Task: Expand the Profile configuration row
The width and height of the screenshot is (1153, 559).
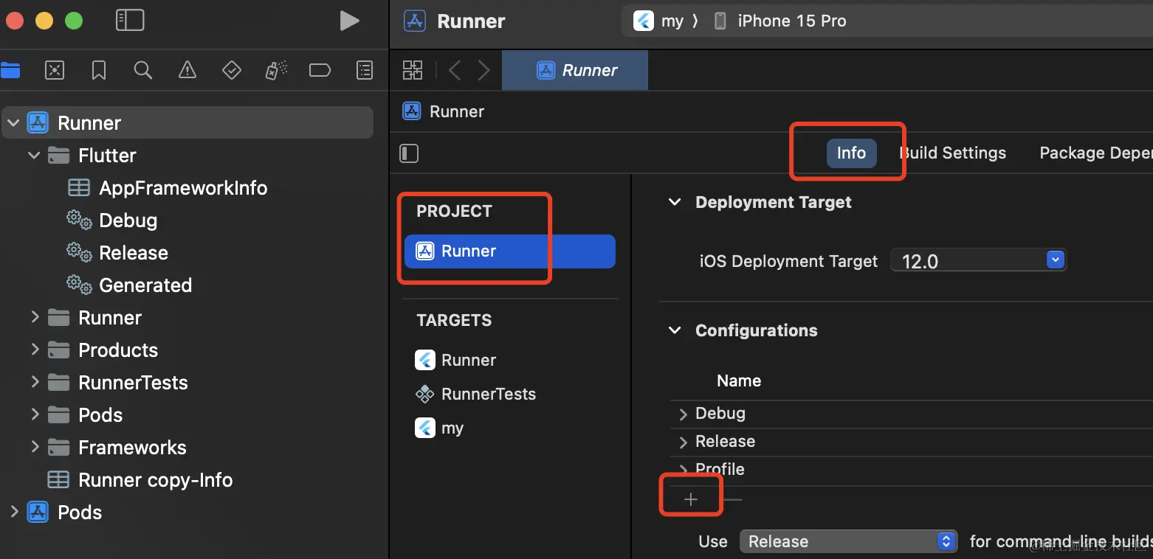Action: 683,470
